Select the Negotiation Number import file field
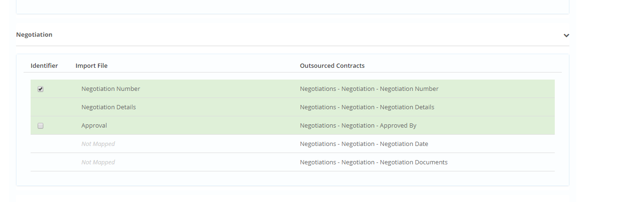624x202 pixels. (x=111, y=89)
